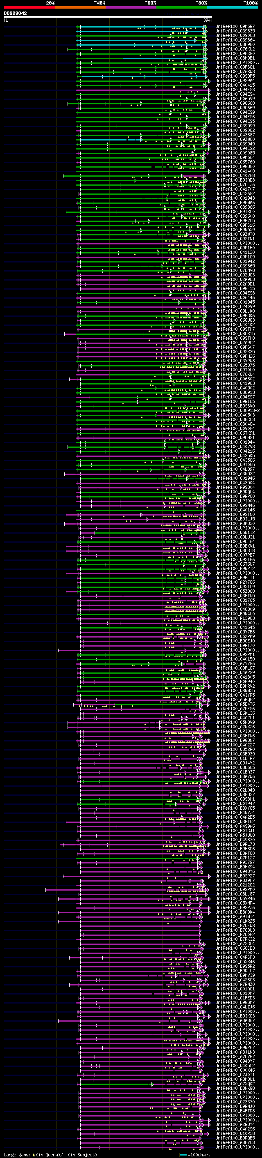The height and width of the screenshot is (1158, 262).
Task: Select the UniRef100_Q09085 label
Action: coord(235,153)
